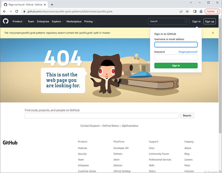Image resolution: width=222 pixels, height=173 pixels.
Task: Focus the header Search field
Action: coord(169,21)
